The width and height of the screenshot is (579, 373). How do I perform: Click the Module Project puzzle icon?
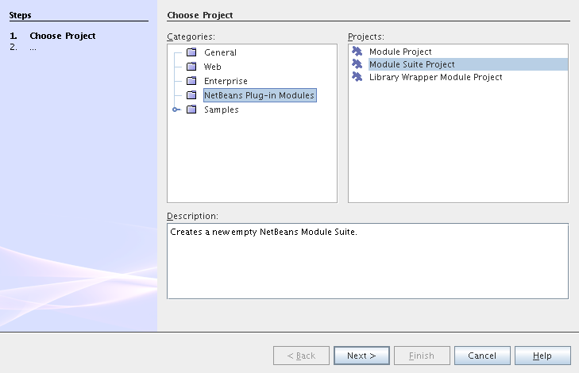[357, 52]
